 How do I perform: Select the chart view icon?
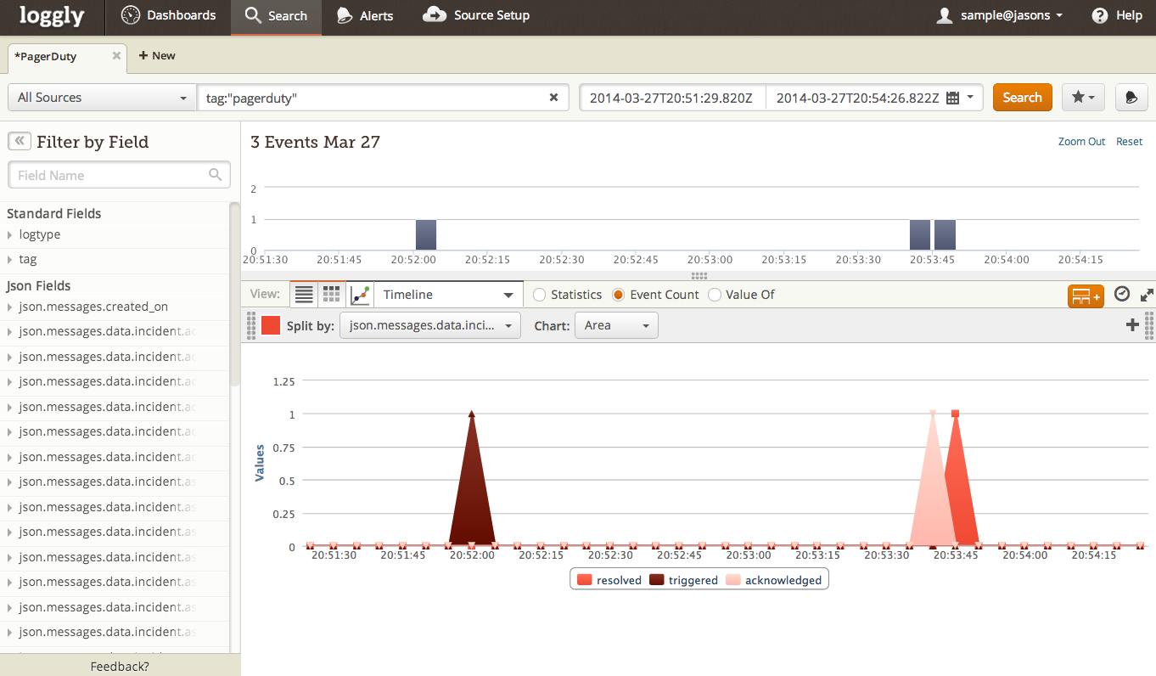click(x=360, y=295)
